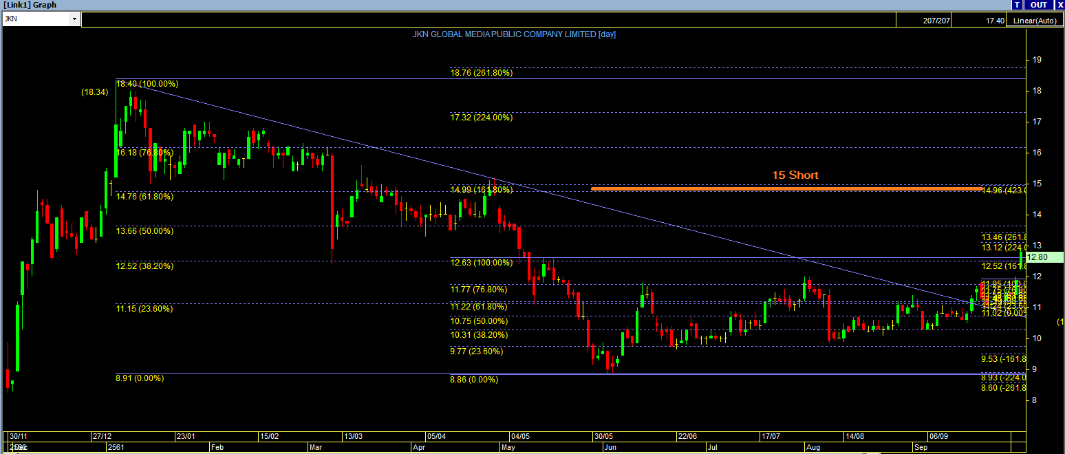Click the 19 tick on price axis
This screenshot has width=1065, height=454.
coord(1036,60)
